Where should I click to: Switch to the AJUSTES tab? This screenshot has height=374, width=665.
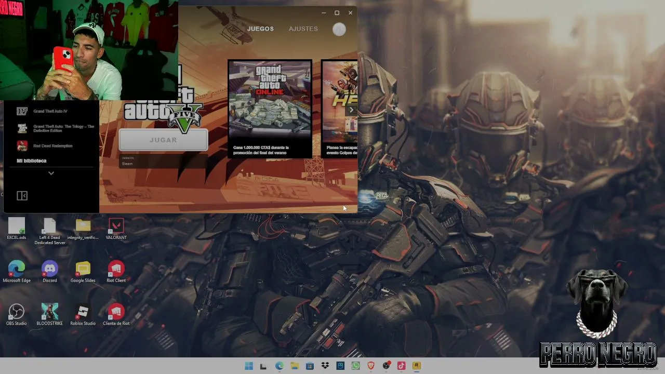click(x=303, y=29)
